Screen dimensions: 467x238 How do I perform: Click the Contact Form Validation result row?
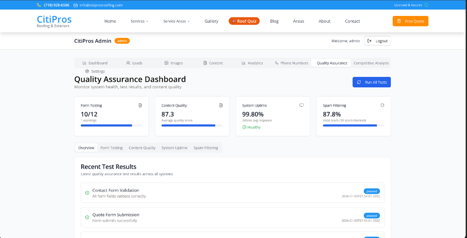pyautogui.click(x=232, y=193)
